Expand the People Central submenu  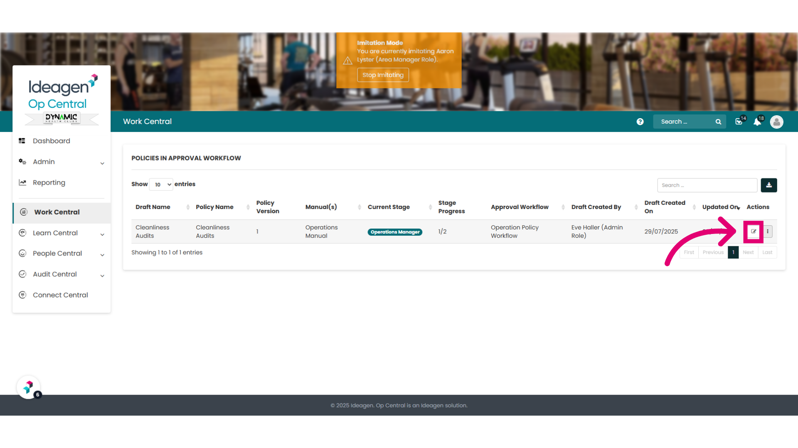pos(102,255)
